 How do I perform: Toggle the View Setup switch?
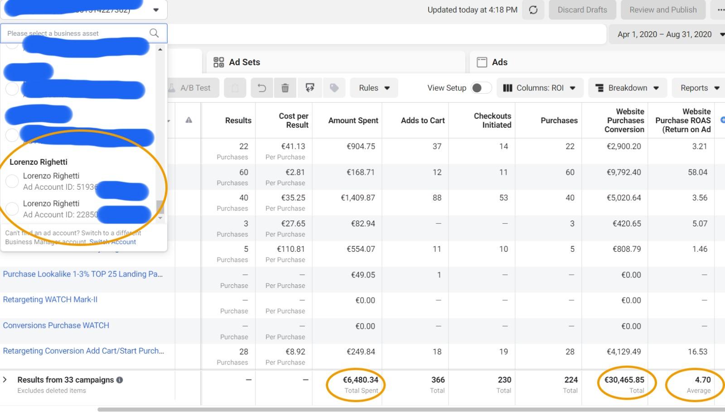pyautogui.click(x=481, y=88)
